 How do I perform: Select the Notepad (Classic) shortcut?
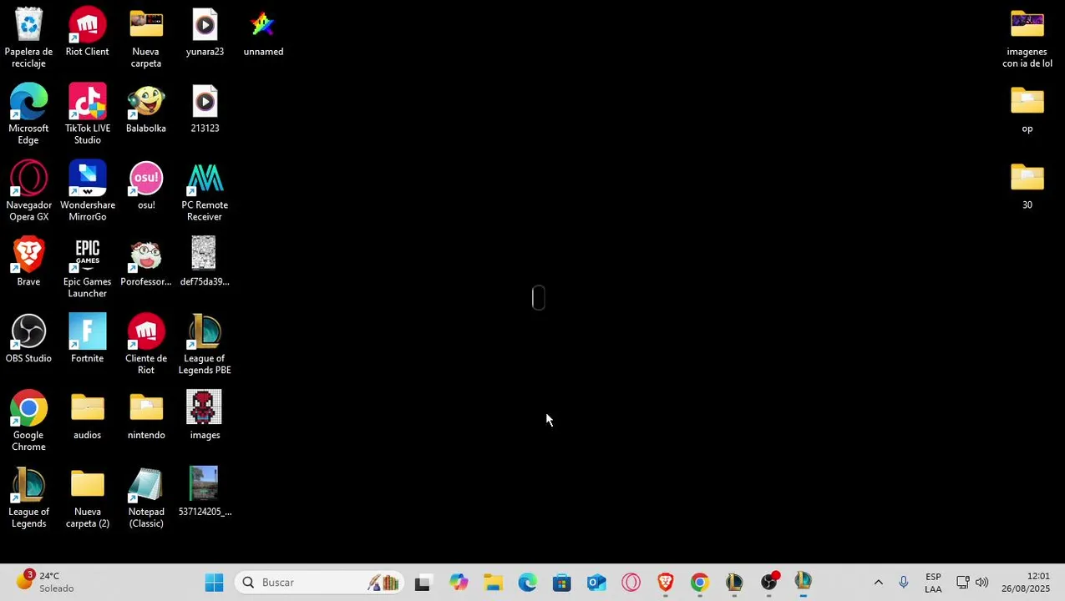click(146, 498)
